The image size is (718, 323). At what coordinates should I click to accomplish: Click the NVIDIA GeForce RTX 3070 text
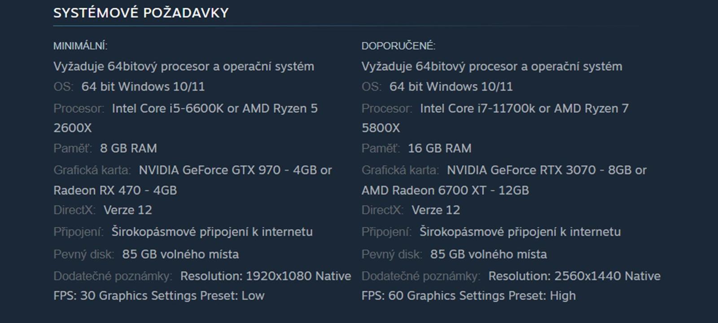[521, 170]
